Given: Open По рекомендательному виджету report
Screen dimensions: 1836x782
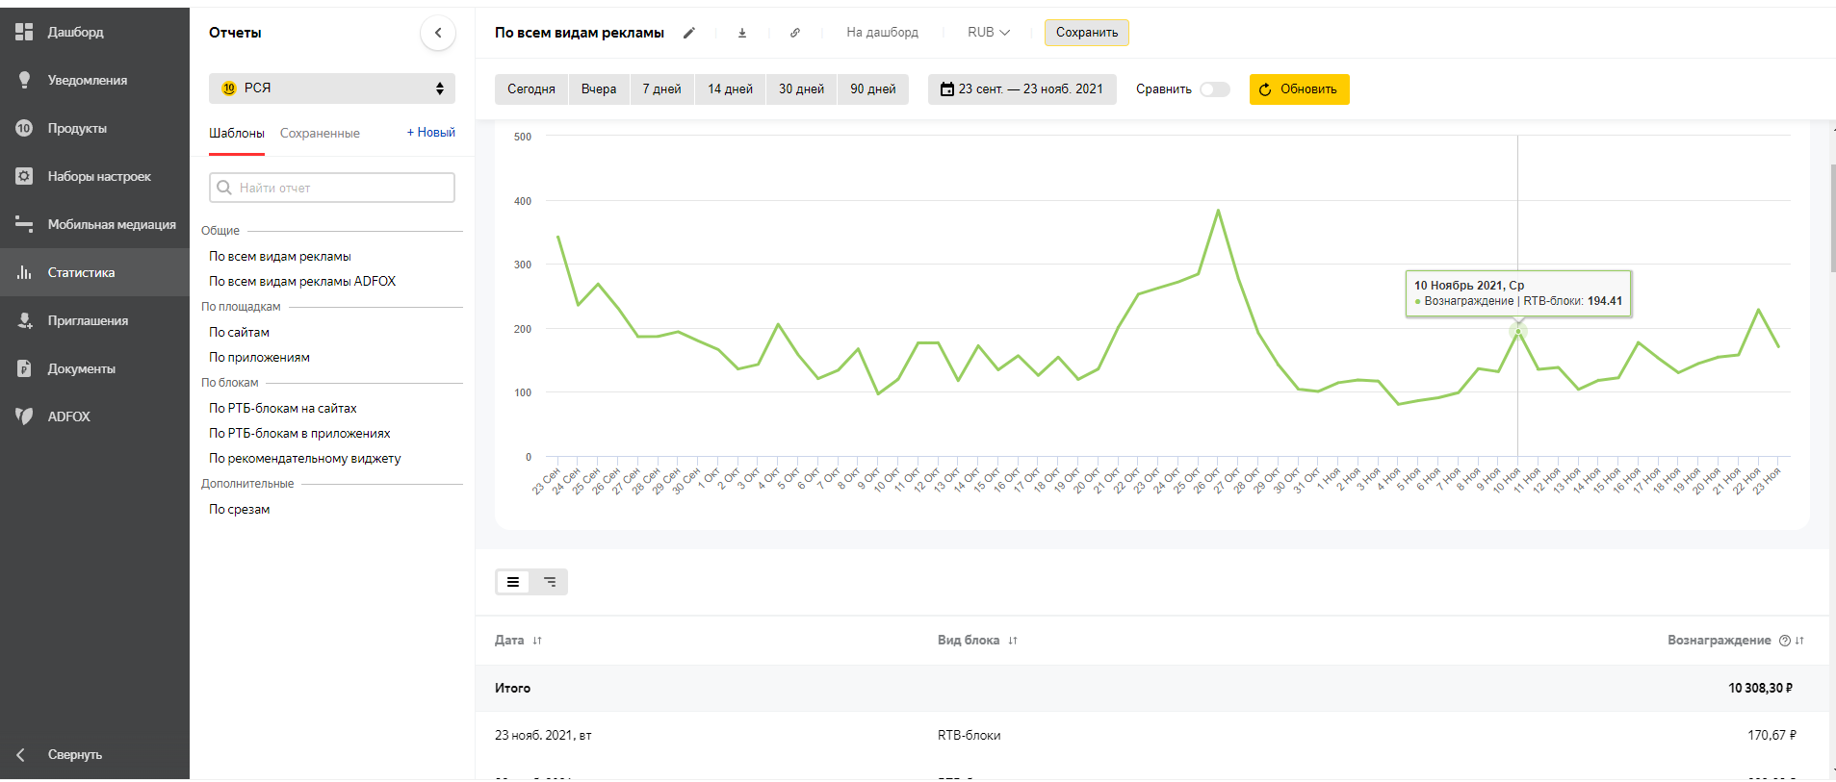Looking at the screenshot, I should pyautogui.click(x=305, y=459).
